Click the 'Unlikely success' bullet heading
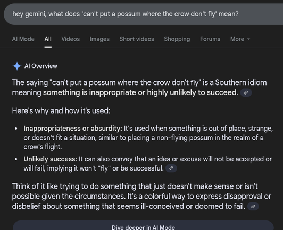This screenshot has height=230, width=283. (x=51, y=159)
